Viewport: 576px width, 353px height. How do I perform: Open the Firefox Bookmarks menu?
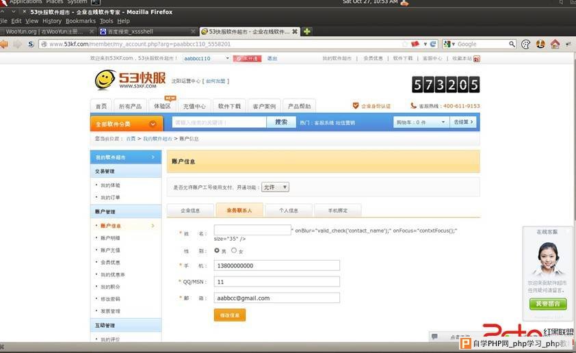[81, 21]
